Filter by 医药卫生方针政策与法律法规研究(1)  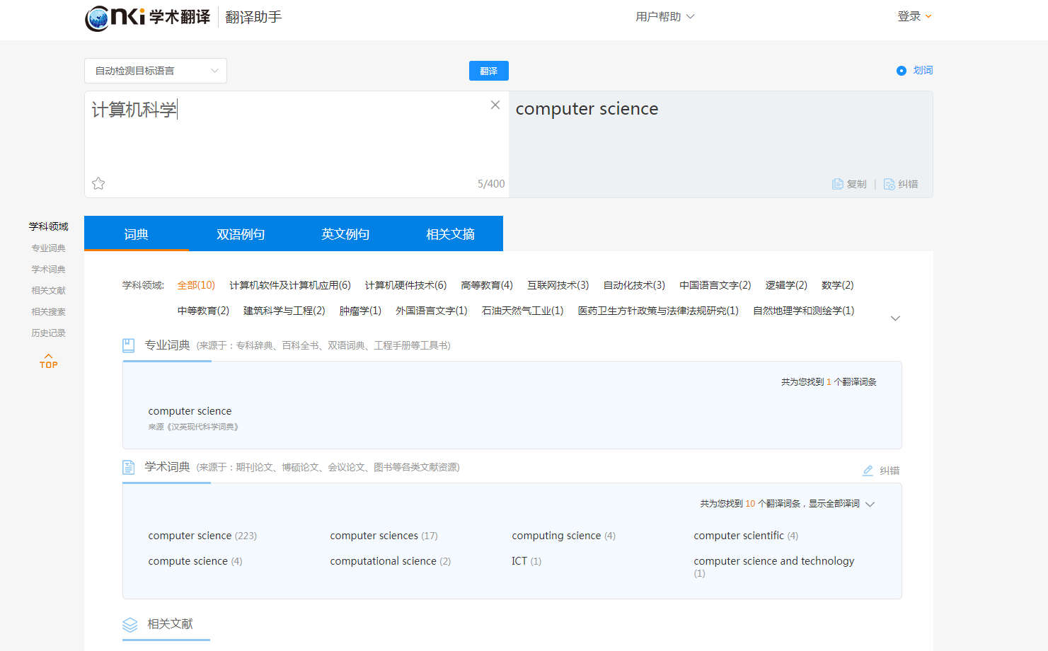pos(658,311)
